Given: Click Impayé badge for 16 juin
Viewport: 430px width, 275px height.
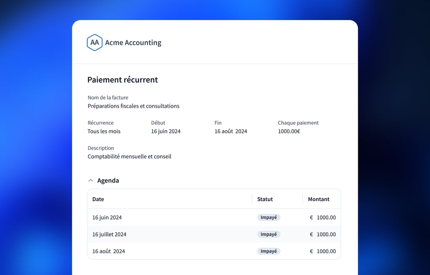Looking at the screenshot, I should coord(269,217).
